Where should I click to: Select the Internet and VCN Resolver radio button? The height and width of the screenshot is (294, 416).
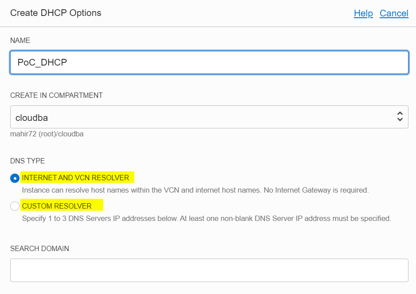15,178
